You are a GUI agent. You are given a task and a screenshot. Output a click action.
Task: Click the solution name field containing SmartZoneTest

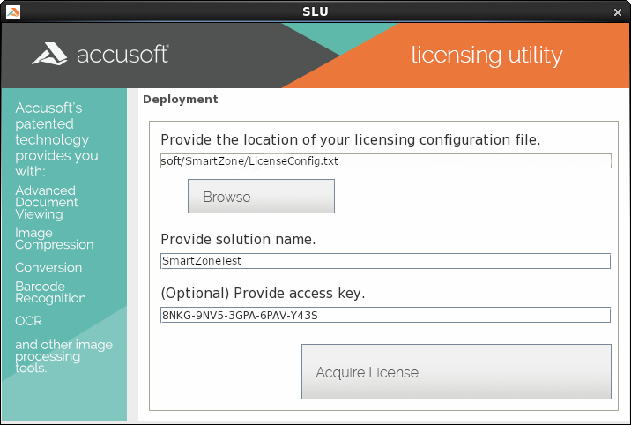click(x=385, y=261)
